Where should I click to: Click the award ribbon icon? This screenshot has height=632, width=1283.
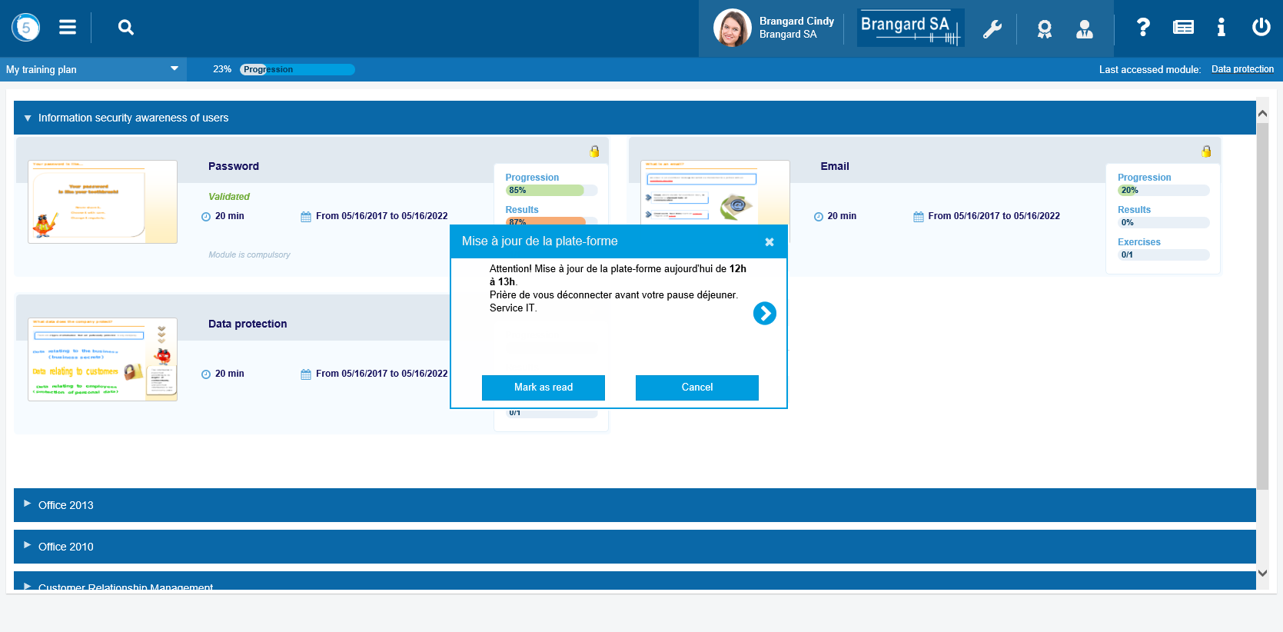pyautogui.click(x=1044, y=29)
